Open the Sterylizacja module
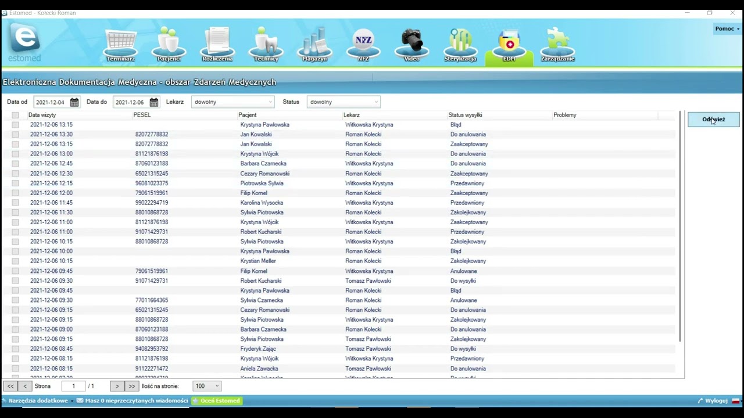Screen dimensions: 744x418 click(460, 45)
